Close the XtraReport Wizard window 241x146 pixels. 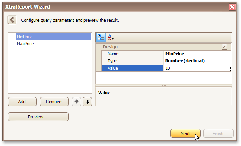coord(232,7)
